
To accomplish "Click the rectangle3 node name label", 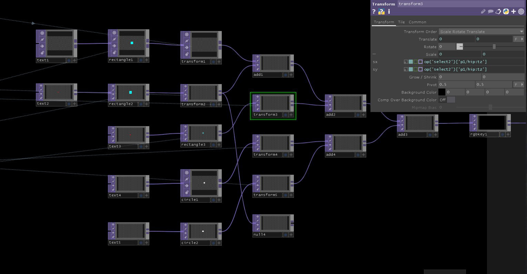I will pos(195,145).
